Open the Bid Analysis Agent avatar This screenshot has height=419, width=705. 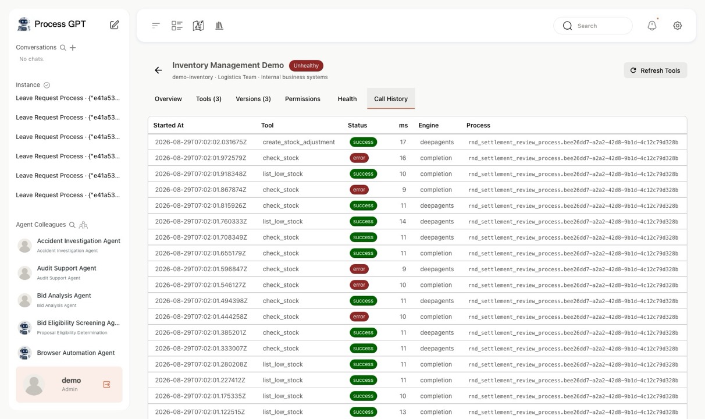pyautogui.click(x=24, y=300)
